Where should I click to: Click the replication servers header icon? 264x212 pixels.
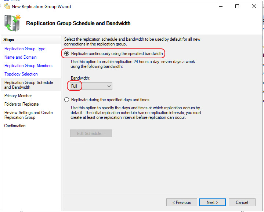[12, 23]
